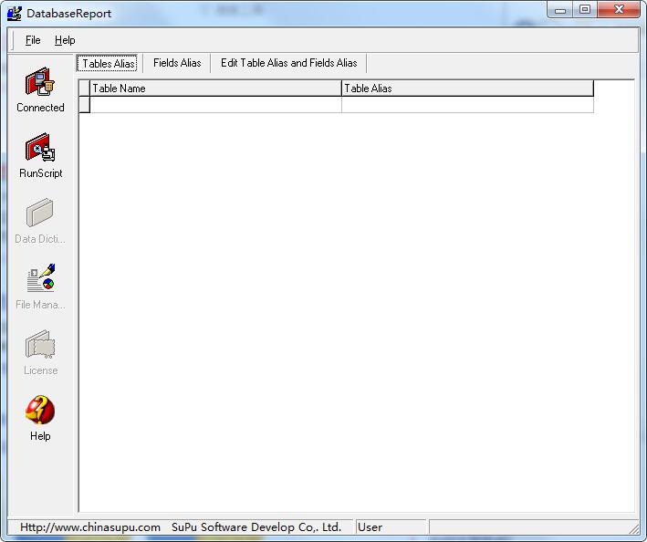Switch to the Tables Alias tab
Image resolution: width=647 pixels, height=542 pixels.
coord(108,63)
